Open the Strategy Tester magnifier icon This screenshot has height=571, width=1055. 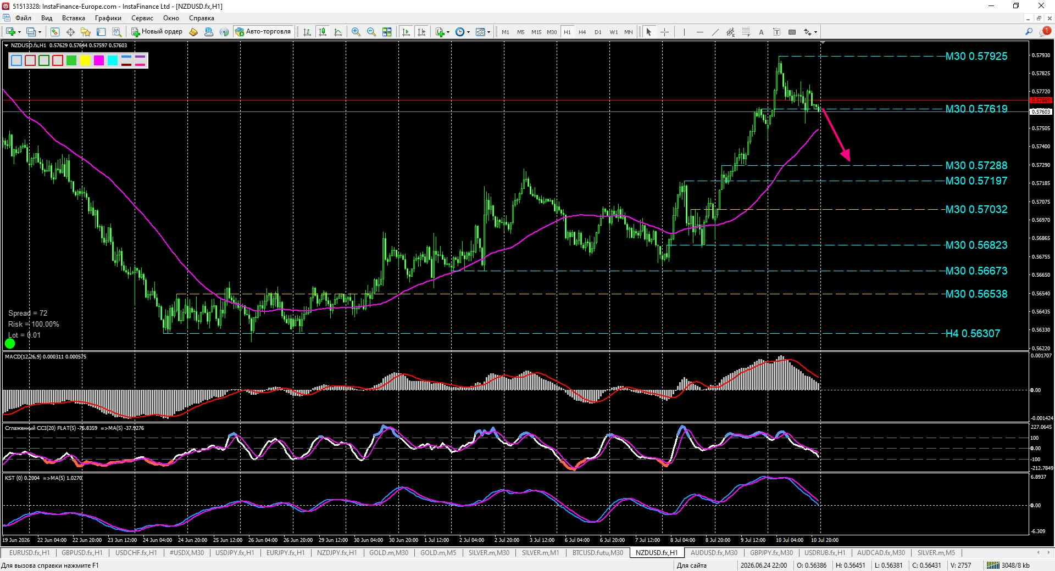point(116,32)
